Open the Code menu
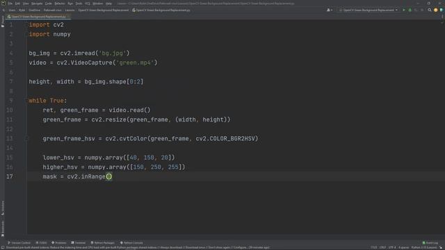Image resolution: width=445 pixels, height=250 pixels. (x=49, y=3)
